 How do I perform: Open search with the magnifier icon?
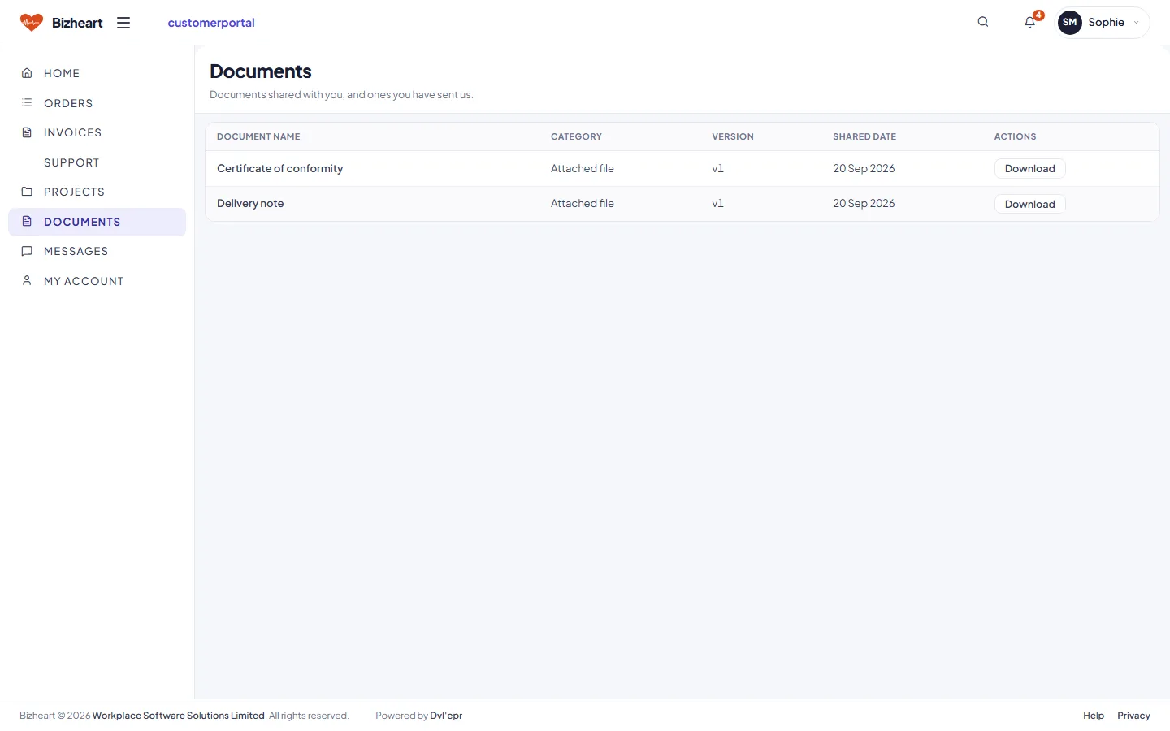[x=983, y=22]
